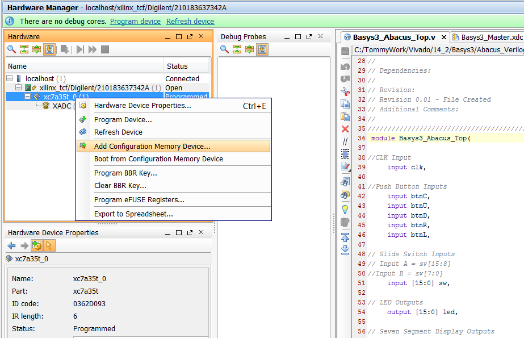
Task: Click the XADC chip icon in the tree
Action: click(46, 106)
